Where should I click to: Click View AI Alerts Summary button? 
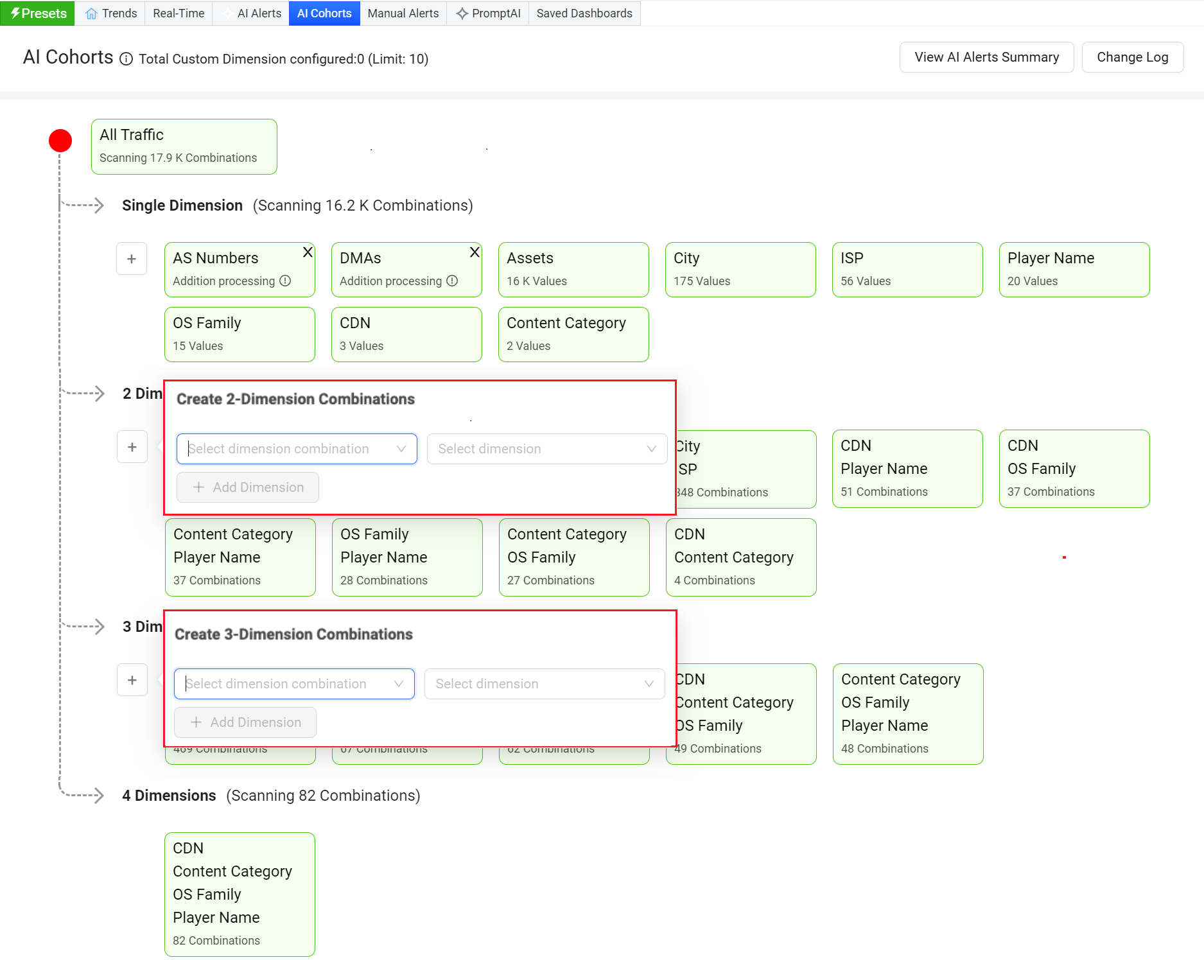point(986,57)
